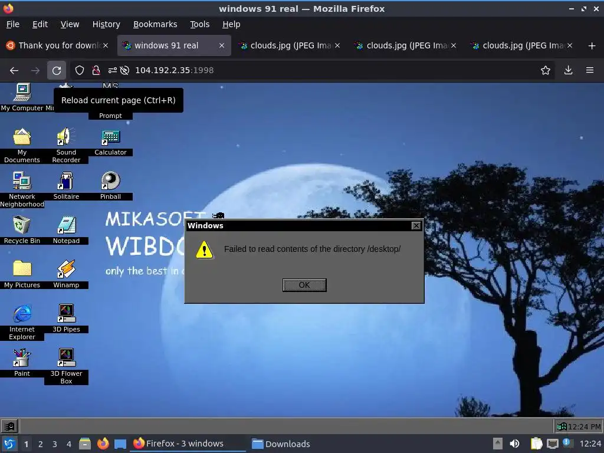The width and height of the screenshot is (604, 453).
Task: Open the My Pictures folder icon
Action: click(x=22, y=274)
